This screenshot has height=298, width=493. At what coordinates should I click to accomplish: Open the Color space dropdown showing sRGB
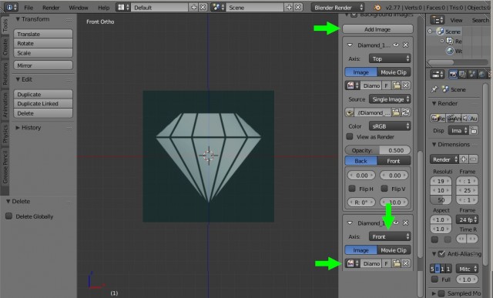pyautogui.click(x=390, y=126)
